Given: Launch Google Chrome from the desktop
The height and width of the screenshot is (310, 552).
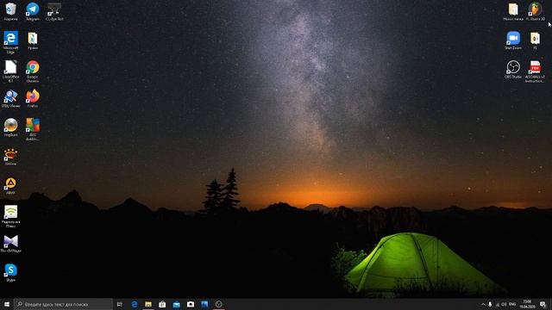Looking at the screenshot, I should [x=33, y=71].
